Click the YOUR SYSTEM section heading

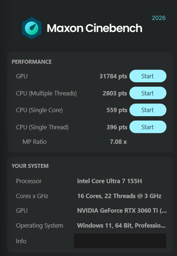coord(30,166)
